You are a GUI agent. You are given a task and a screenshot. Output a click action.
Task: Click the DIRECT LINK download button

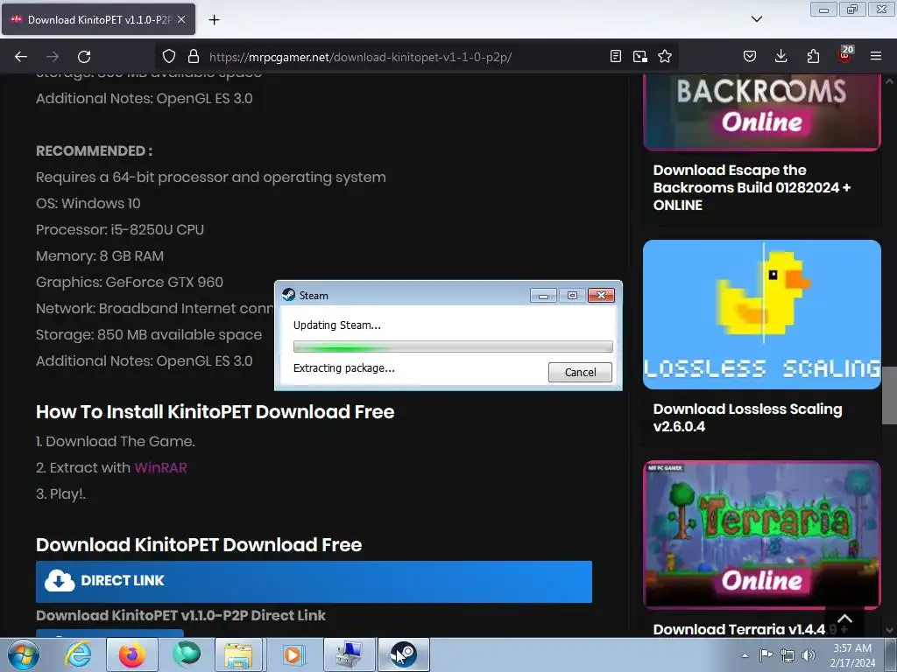pos(314,581)
